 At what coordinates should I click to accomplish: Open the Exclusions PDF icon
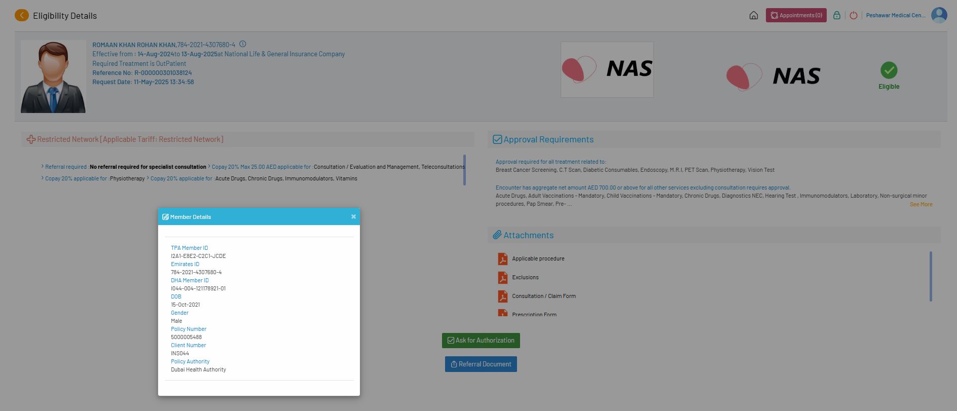[502, 278]
